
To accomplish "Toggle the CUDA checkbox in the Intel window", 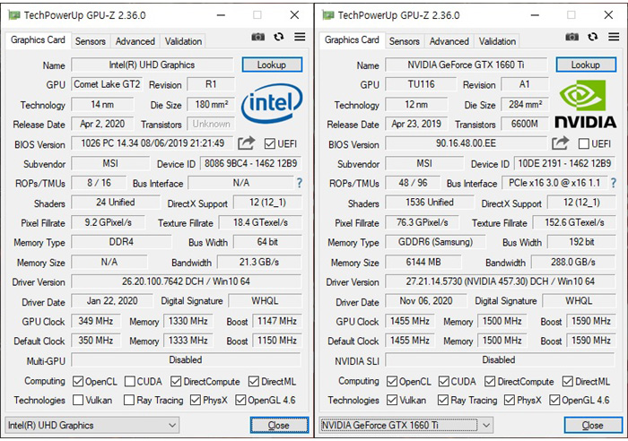I will (129, 381).
